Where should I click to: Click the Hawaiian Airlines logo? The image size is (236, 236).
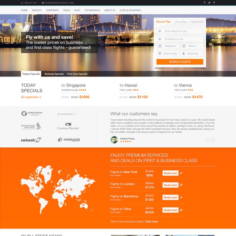pyautogui.click(x=32, y=113)
